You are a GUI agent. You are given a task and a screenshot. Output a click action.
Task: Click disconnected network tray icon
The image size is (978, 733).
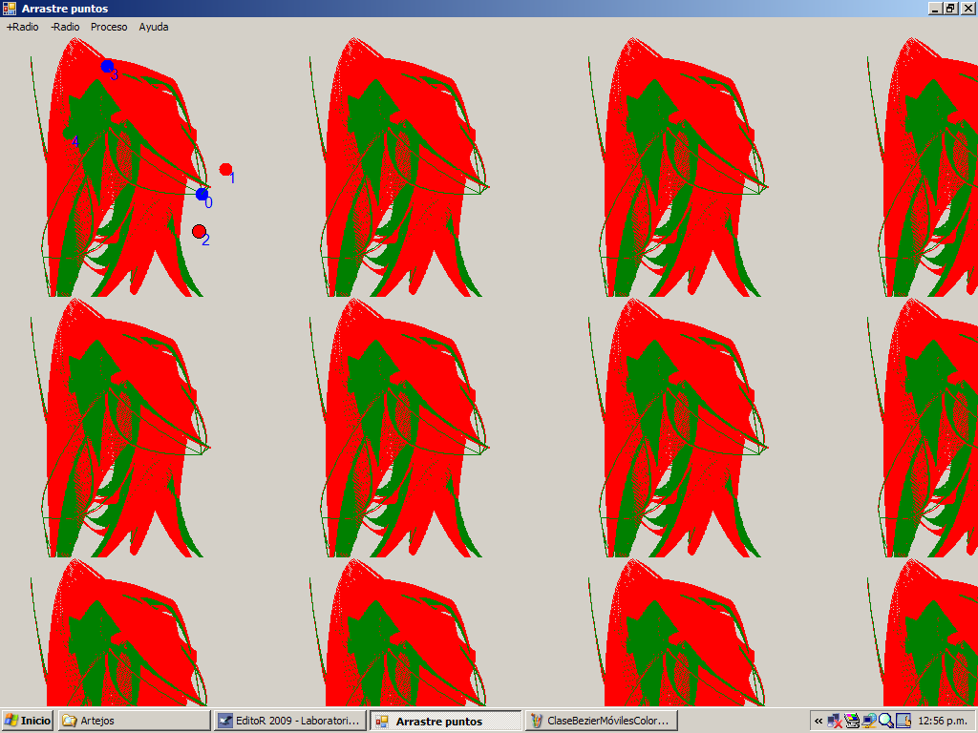pos(835,721)
